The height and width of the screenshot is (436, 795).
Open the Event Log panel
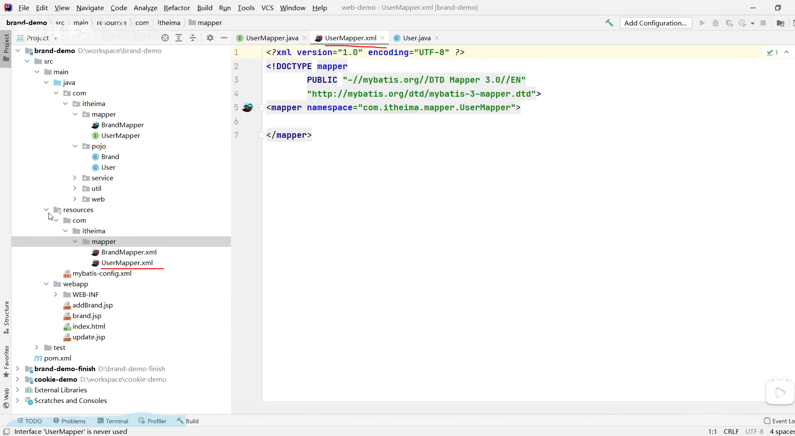point(779,421)
